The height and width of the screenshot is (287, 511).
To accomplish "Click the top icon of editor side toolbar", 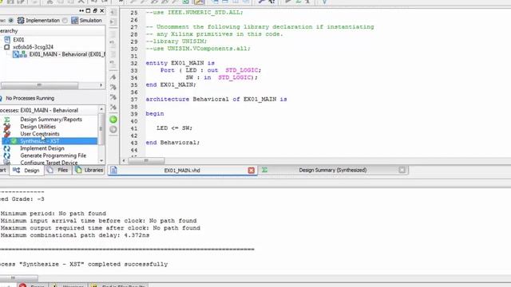I will point(113,13).
